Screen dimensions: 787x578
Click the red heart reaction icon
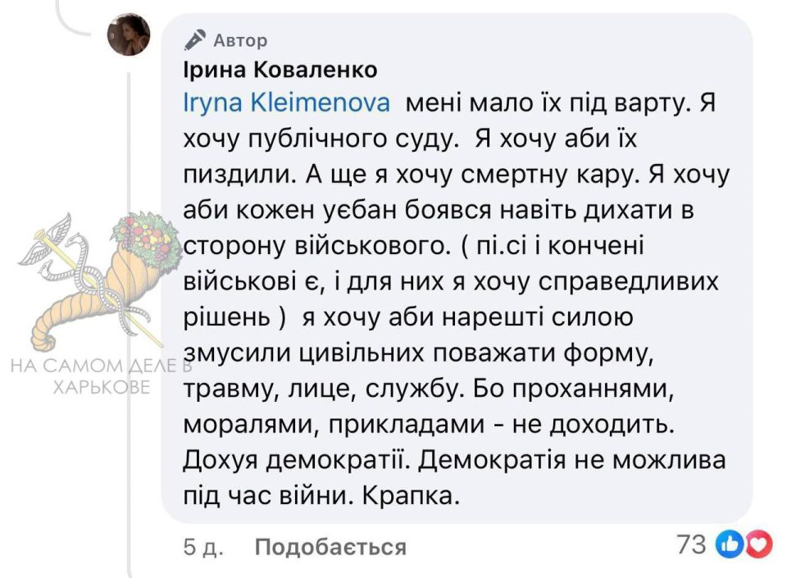pos(758,544)
